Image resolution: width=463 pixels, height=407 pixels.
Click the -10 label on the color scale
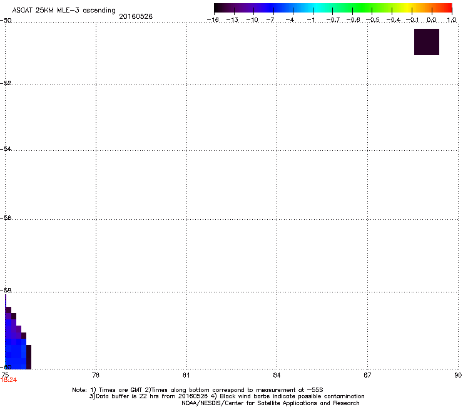click(252, 20)
